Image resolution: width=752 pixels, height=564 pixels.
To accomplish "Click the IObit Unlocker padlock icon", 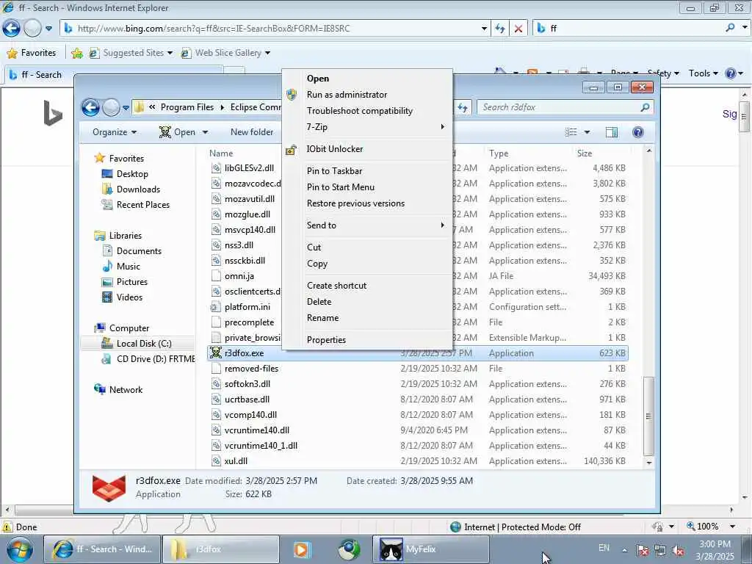I will (291, 150).
